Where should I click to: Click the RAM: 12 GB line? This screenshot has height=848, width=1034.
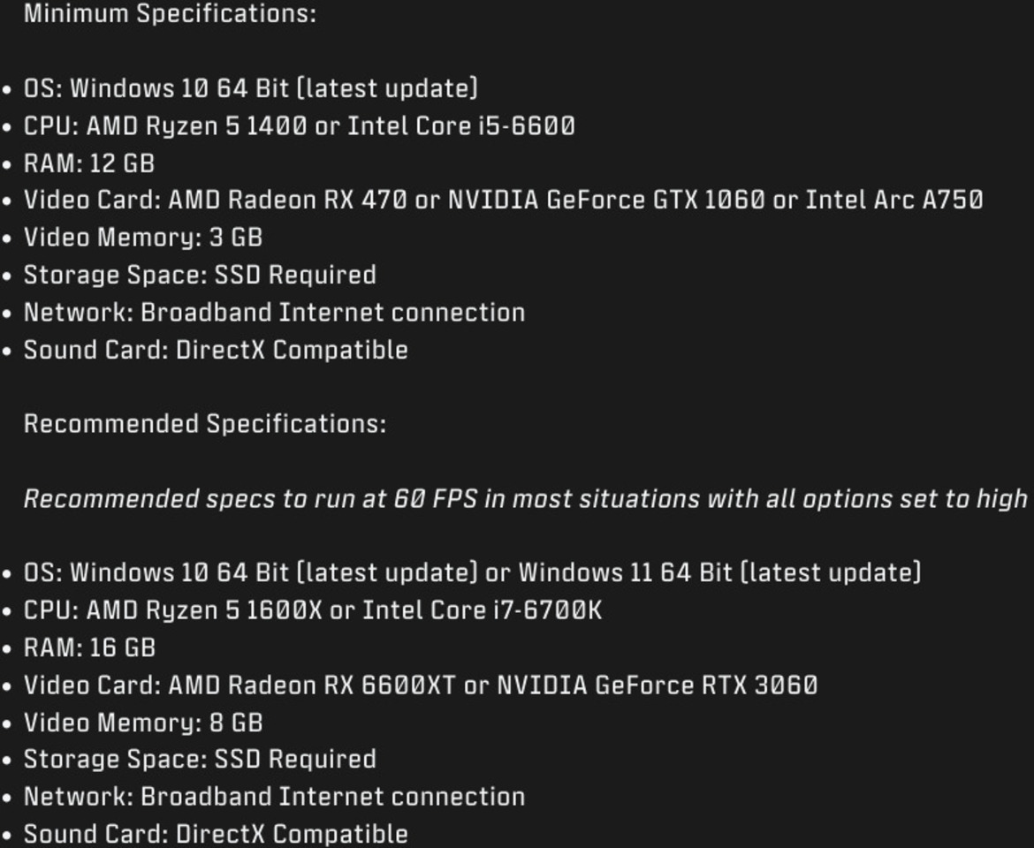tap(88, 163)
